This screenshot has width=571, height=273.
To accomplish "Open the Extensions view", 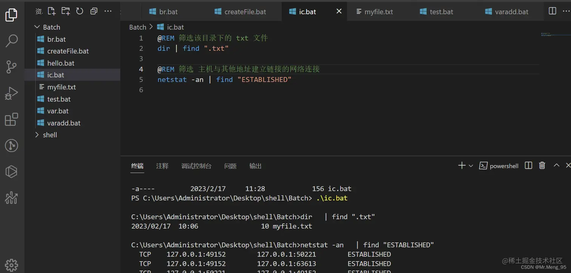I will click(x=11, y=119).
